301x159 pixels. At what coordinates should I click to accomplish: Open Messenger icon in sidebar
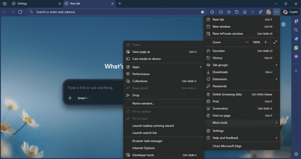point(296,57)
